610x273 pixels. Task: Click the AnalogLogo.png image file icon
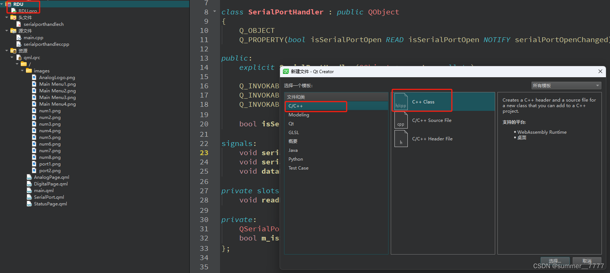click(x=34, y=78)
